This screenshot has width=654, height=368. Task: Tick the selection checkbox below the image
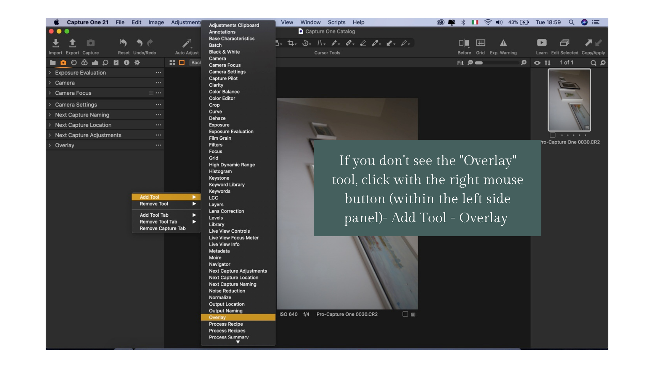(x=405, y=314)
